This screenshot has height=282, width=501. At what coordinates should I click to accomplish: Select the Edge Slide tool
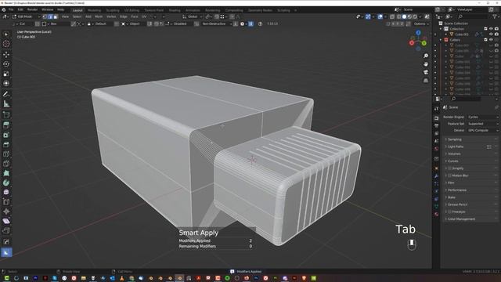click(x=6, y=202)
